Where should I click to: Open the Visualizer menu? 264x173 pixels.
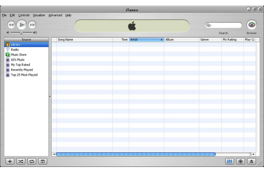click(39, 15)
